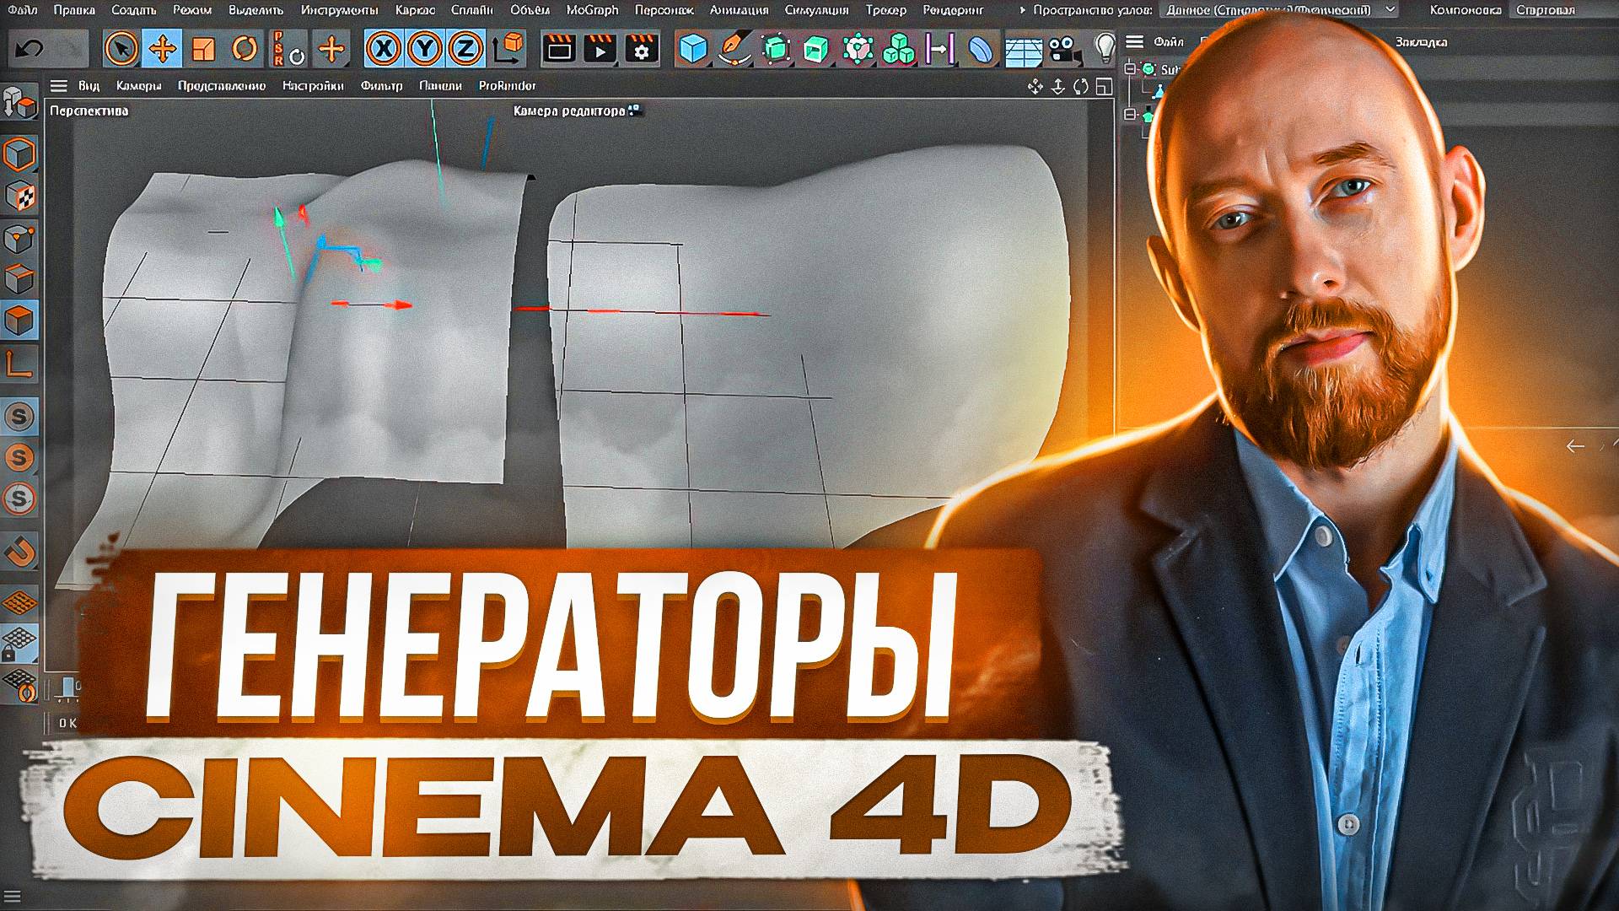Add a Cube primitive object
The height and width of the screenshot is (911, 1619).
tap(693, 49)
